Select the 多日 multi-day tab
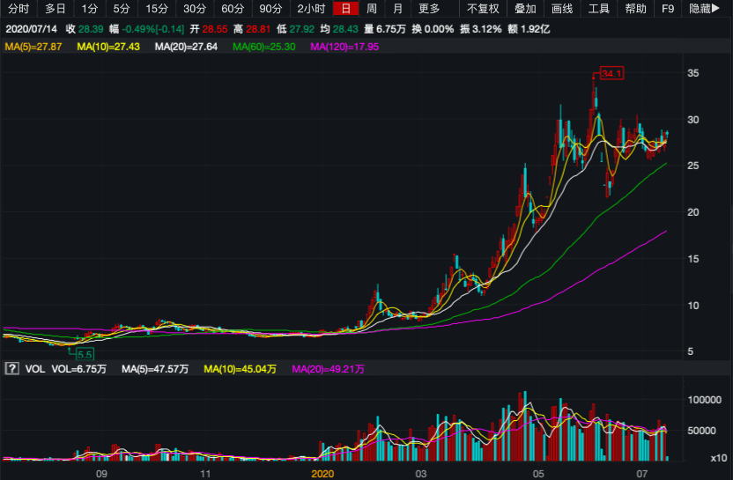This screenshot has height=480, width=733. (55, 9)
